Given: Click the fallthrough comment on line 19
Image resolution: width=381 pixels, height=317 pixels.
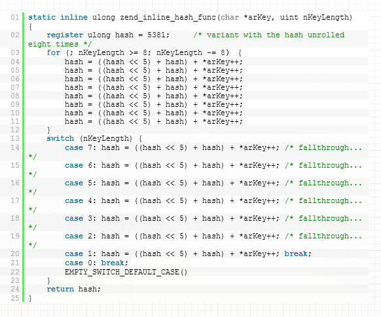Looking at the screenshot, I should [x=323, y=236].
